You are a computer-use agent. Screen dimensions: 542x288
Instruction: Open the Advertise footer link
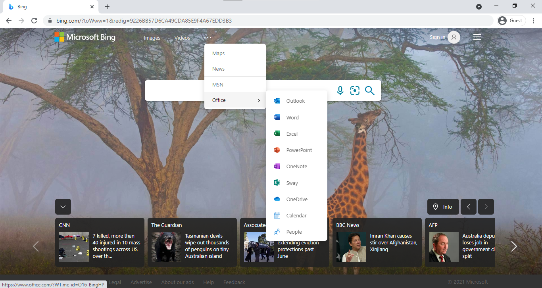coord(141,282)
